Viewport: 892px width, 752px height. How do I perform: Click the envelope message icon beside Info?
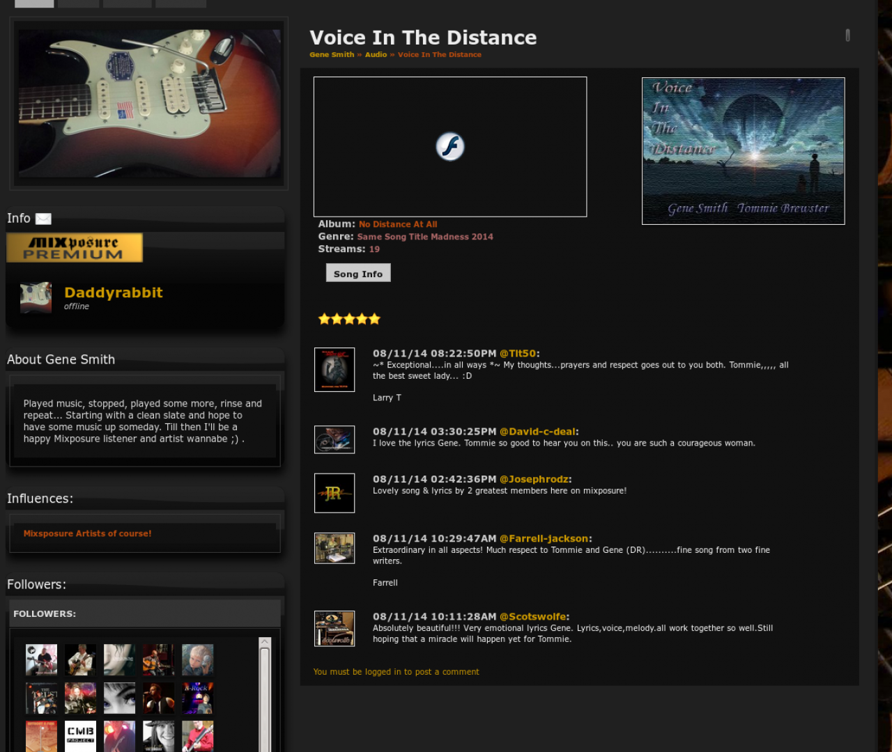43,219
